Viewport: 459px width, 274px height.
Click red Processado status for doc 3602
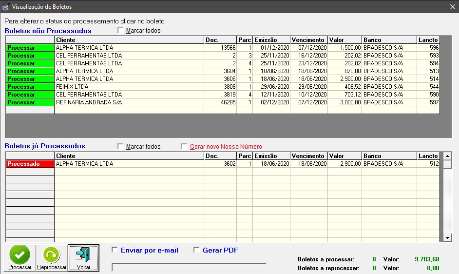click(30, 164)
